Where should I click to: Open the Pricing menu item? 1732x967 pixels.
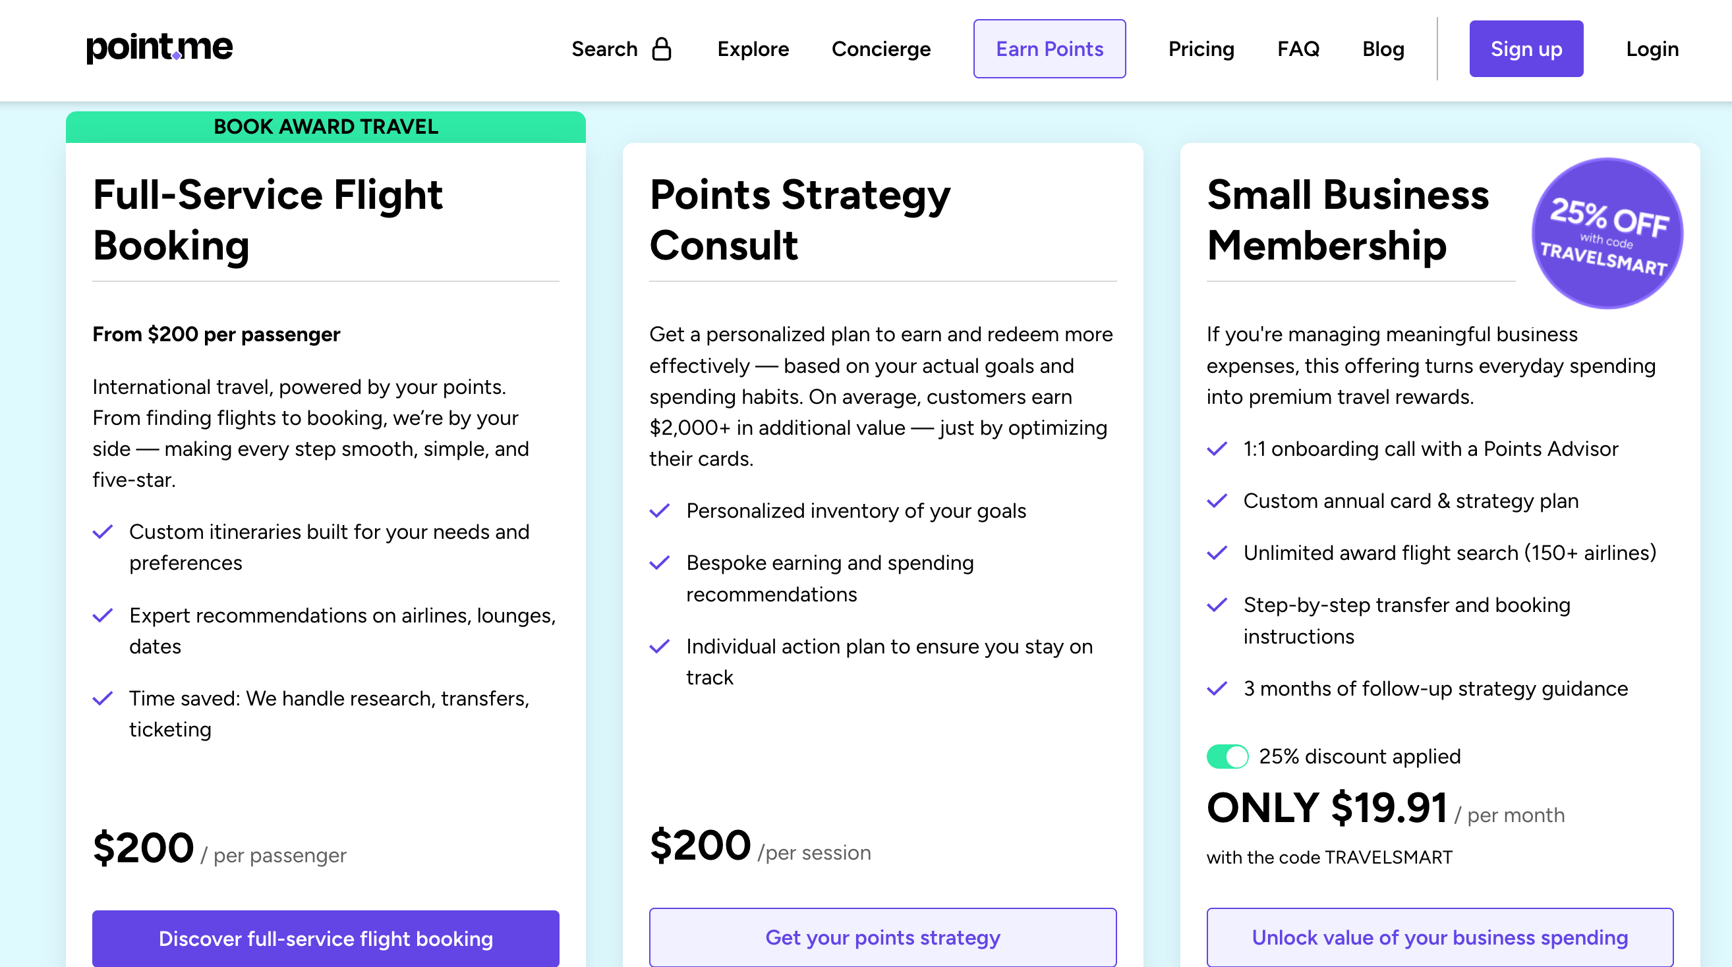1201,48
